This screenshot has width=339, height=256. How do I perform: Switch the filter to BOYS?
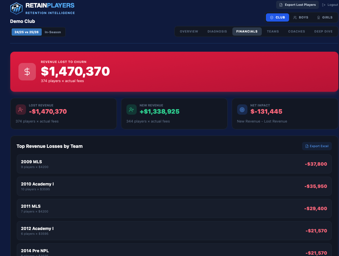coord(301,17)
